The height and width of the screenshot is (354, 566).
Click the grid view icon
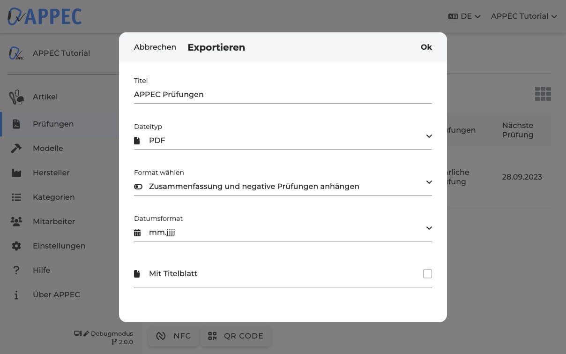543,94
